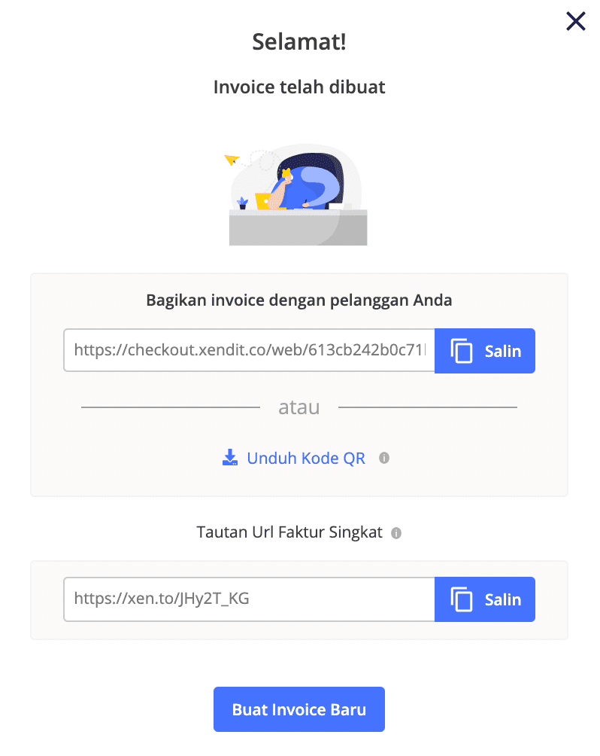The height and width of the screenshot is (756, 600).
Task: Click the 'Invoice telah dibuat' subtitle
Action: coord(299,87)
